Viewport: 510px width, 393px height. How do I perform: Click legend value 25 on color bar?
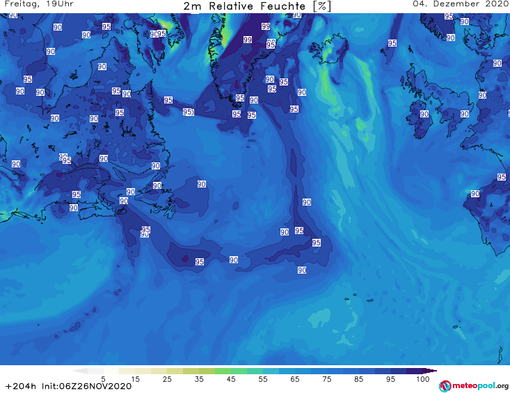pos(167,379)
